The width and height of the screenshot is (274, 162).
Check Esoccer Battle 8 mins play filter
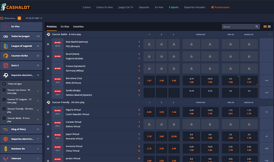point(4,118)
